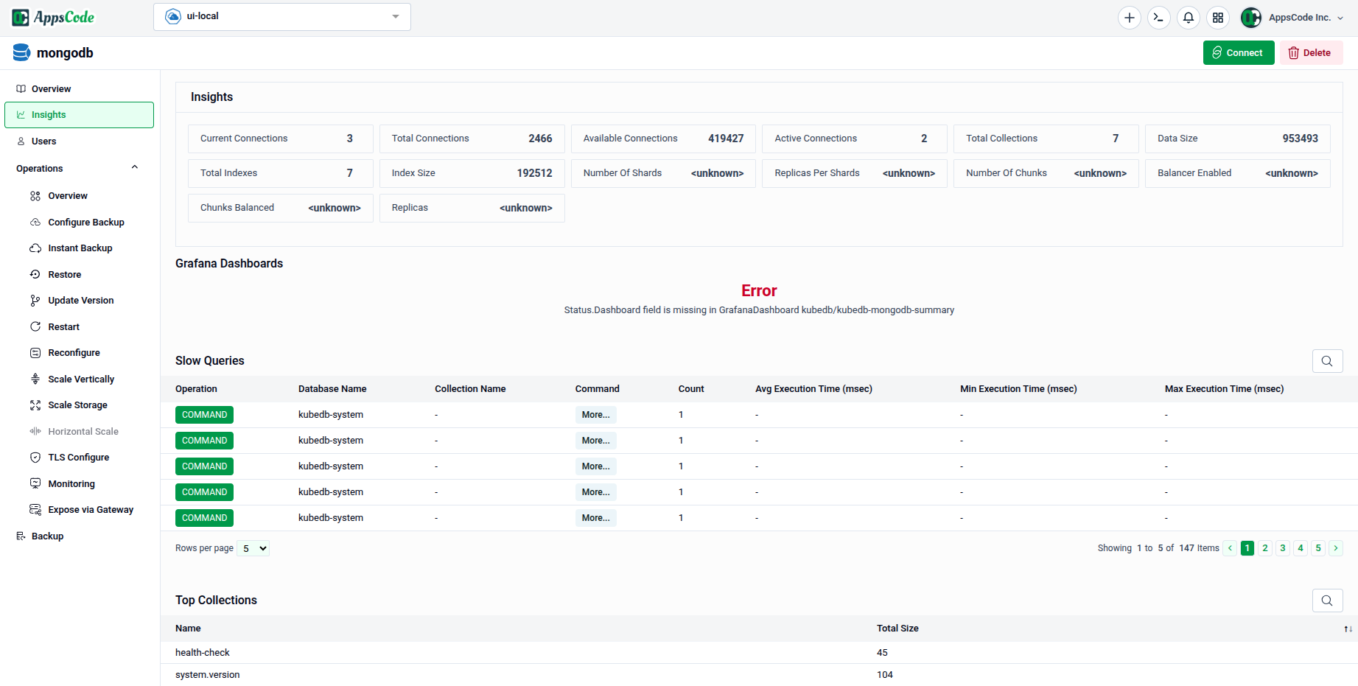The width and height of the screenshot is (1358, 686).
Task: Click the mongodb database icon in header
Action: click(x=20, y=52)
